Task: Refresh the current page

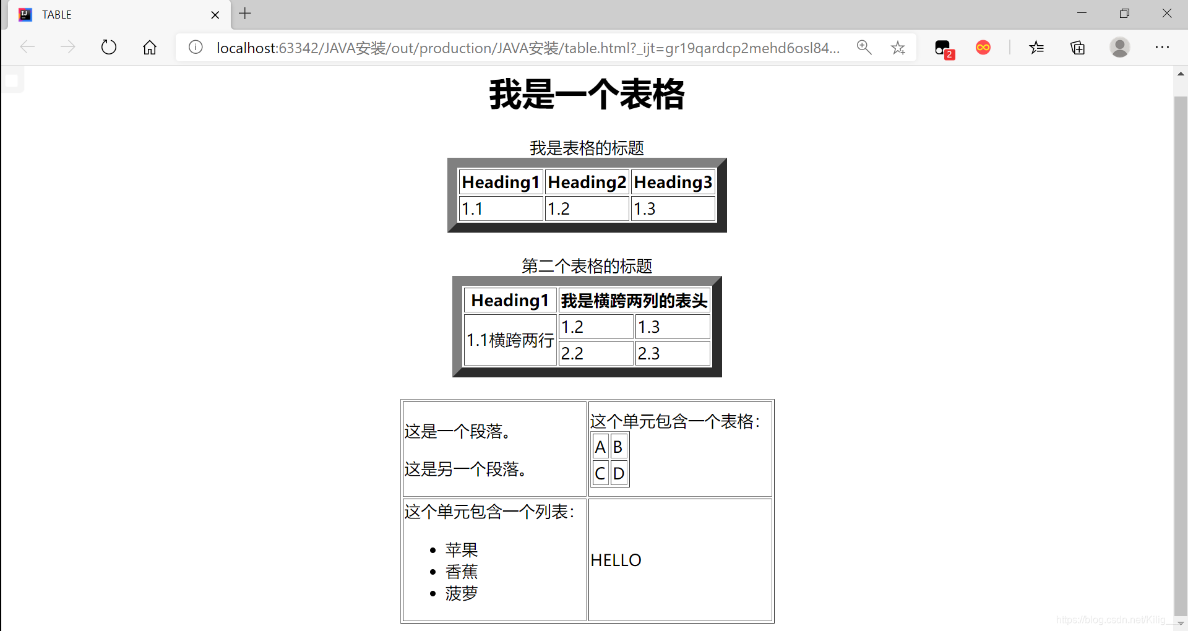Action: click(x=109, y=47)
